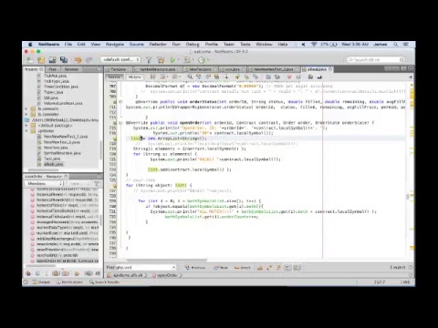The width and height of the screenshot is (438, 328).
Task: Click Shift Line Right editor icon
Action: [x=277, y=77]
